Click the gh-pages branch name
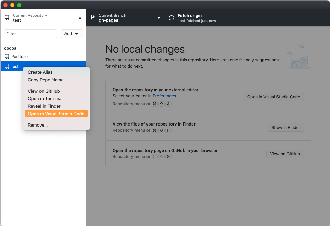 pos(108,21)
